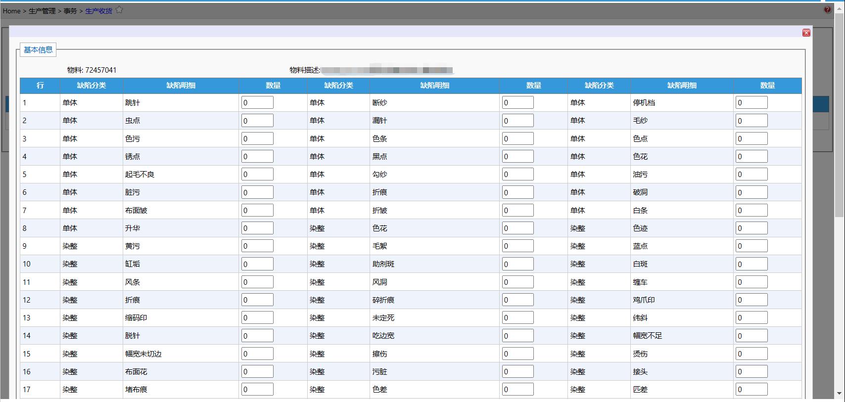The image size is (845, 402).
Task: Click the 行 column header
Action: pyautogui.click(x=40, y=86)
